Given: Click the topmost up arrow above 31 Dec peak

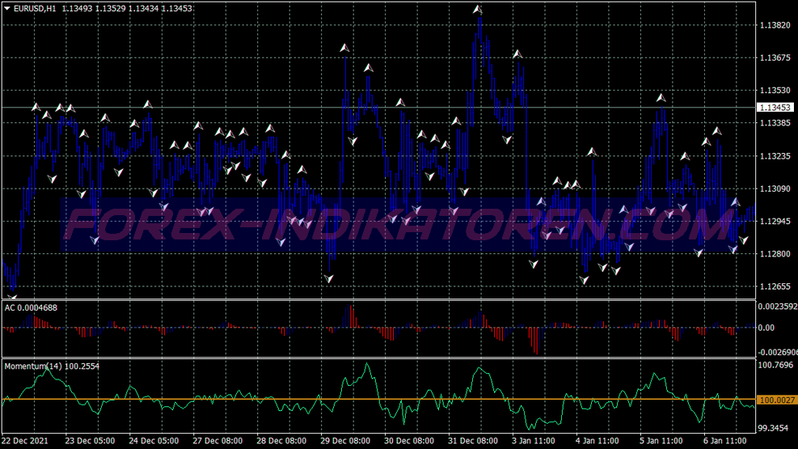Looking at the screenshot, I should [x=478, y=10].
